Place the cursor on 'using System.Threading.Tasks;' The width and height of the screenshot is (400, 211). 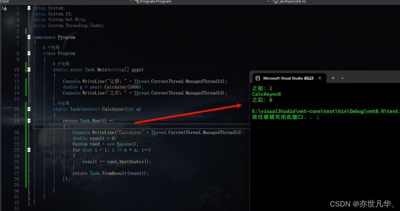pyautogui.click(x=68, y=25)
